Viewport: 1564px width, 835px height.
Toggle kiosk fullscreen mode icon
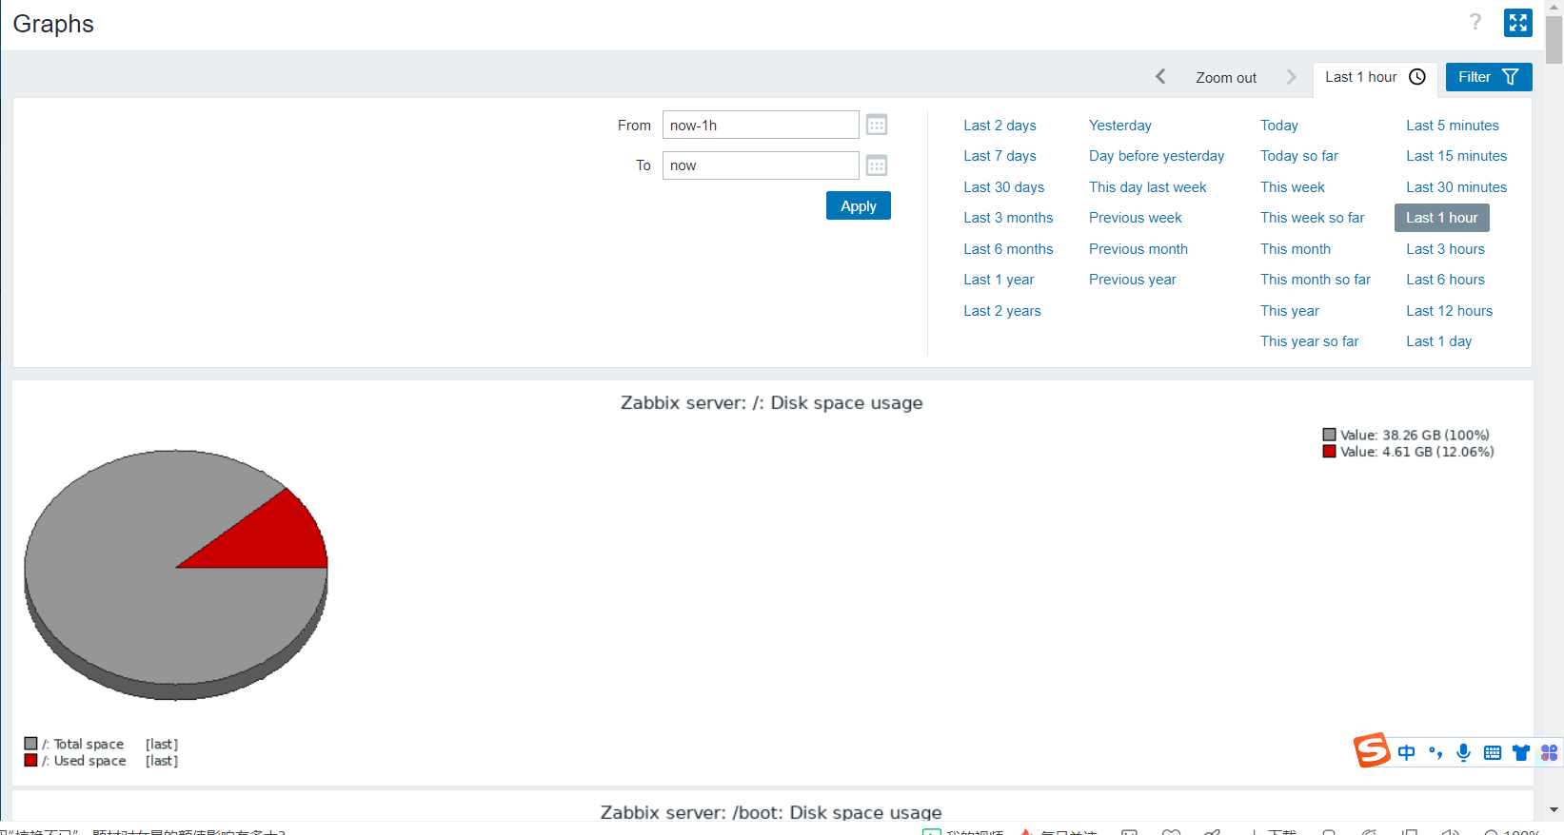[1518, 23]
